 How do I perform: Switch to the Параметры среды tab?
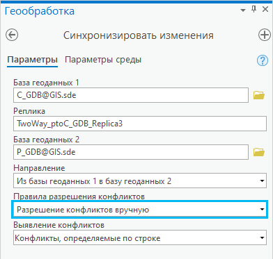coord(103,60)
